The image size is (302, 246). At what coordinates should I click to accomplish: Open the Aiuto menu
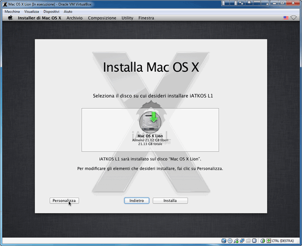pyautogui.click(x=68, y=12)
